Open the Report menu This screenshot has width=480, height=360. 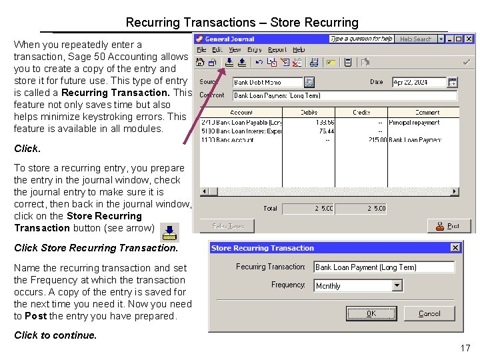click(x=277, y=49)
